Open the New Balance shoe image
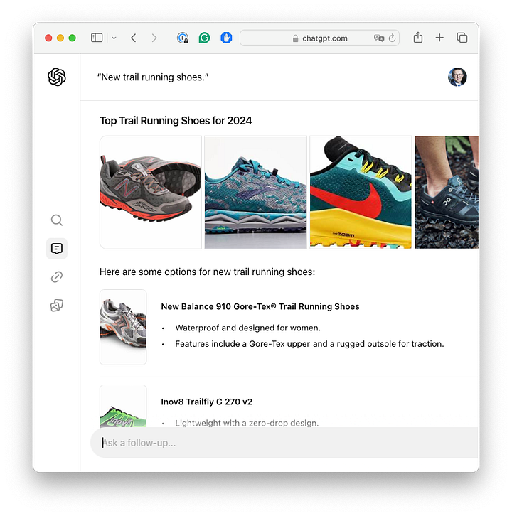Image resolution: width=512 pixels, height=516 pixels. [151, 192]
